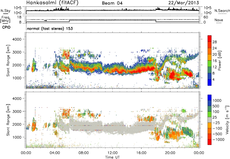
Task: Click the "08:00" time axis label
Action: click(x=84, y=153)
